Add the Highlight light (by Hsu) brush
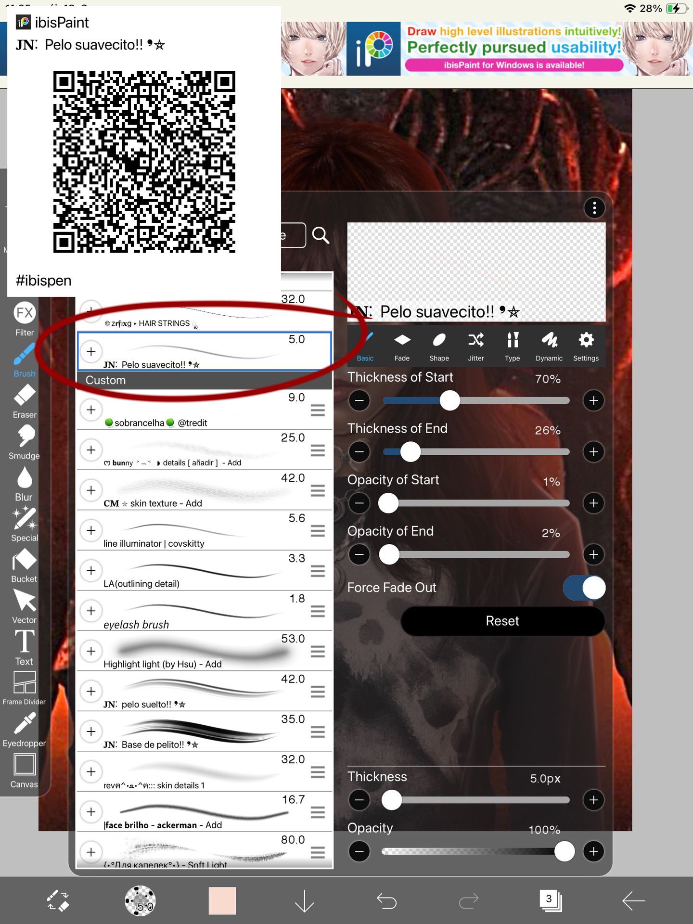 pos(91,651)
